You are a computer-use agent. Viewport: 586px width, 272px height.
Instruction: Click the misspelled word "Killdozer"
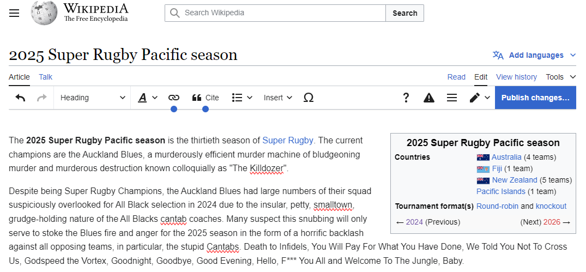pos(267,168)
